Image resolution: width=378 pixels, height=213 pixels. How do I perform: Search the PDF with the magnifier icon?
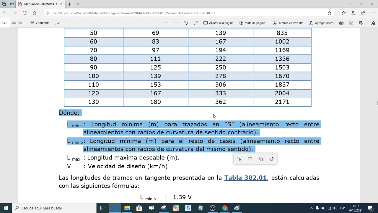(x=58, y=23)
